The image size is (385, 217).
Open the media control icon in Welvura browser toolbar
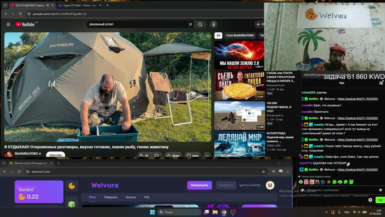click(x=273, y=171)
